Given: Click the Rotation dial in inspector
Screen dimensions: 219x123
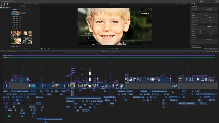Looking at the screenshot, I should pos(206,16).
